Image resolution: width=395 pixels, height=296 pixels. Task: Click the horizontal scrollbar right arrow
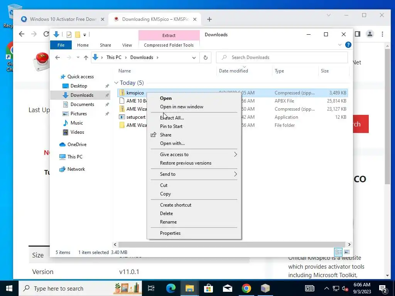349,244
